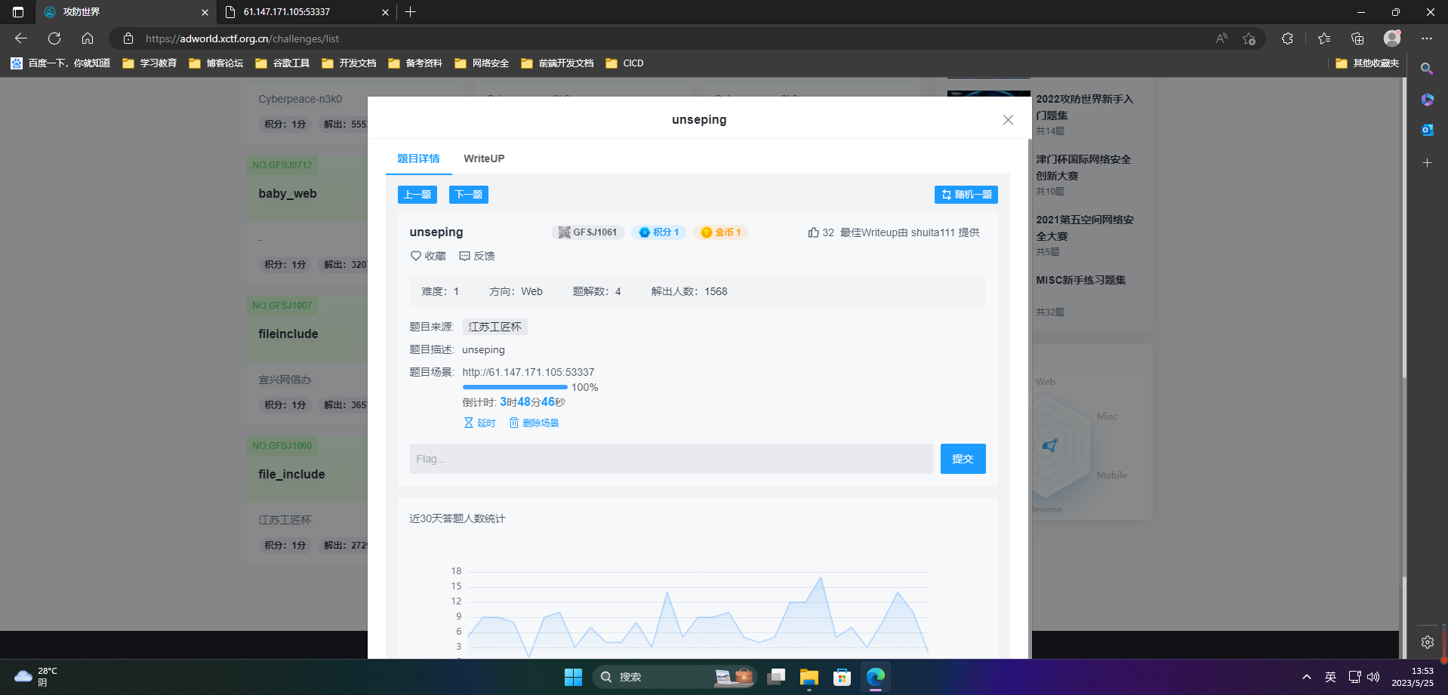The image size is (1448, 695).
Task: Click the 延时 hourglass icon to extend time
Action: (469, 423)
